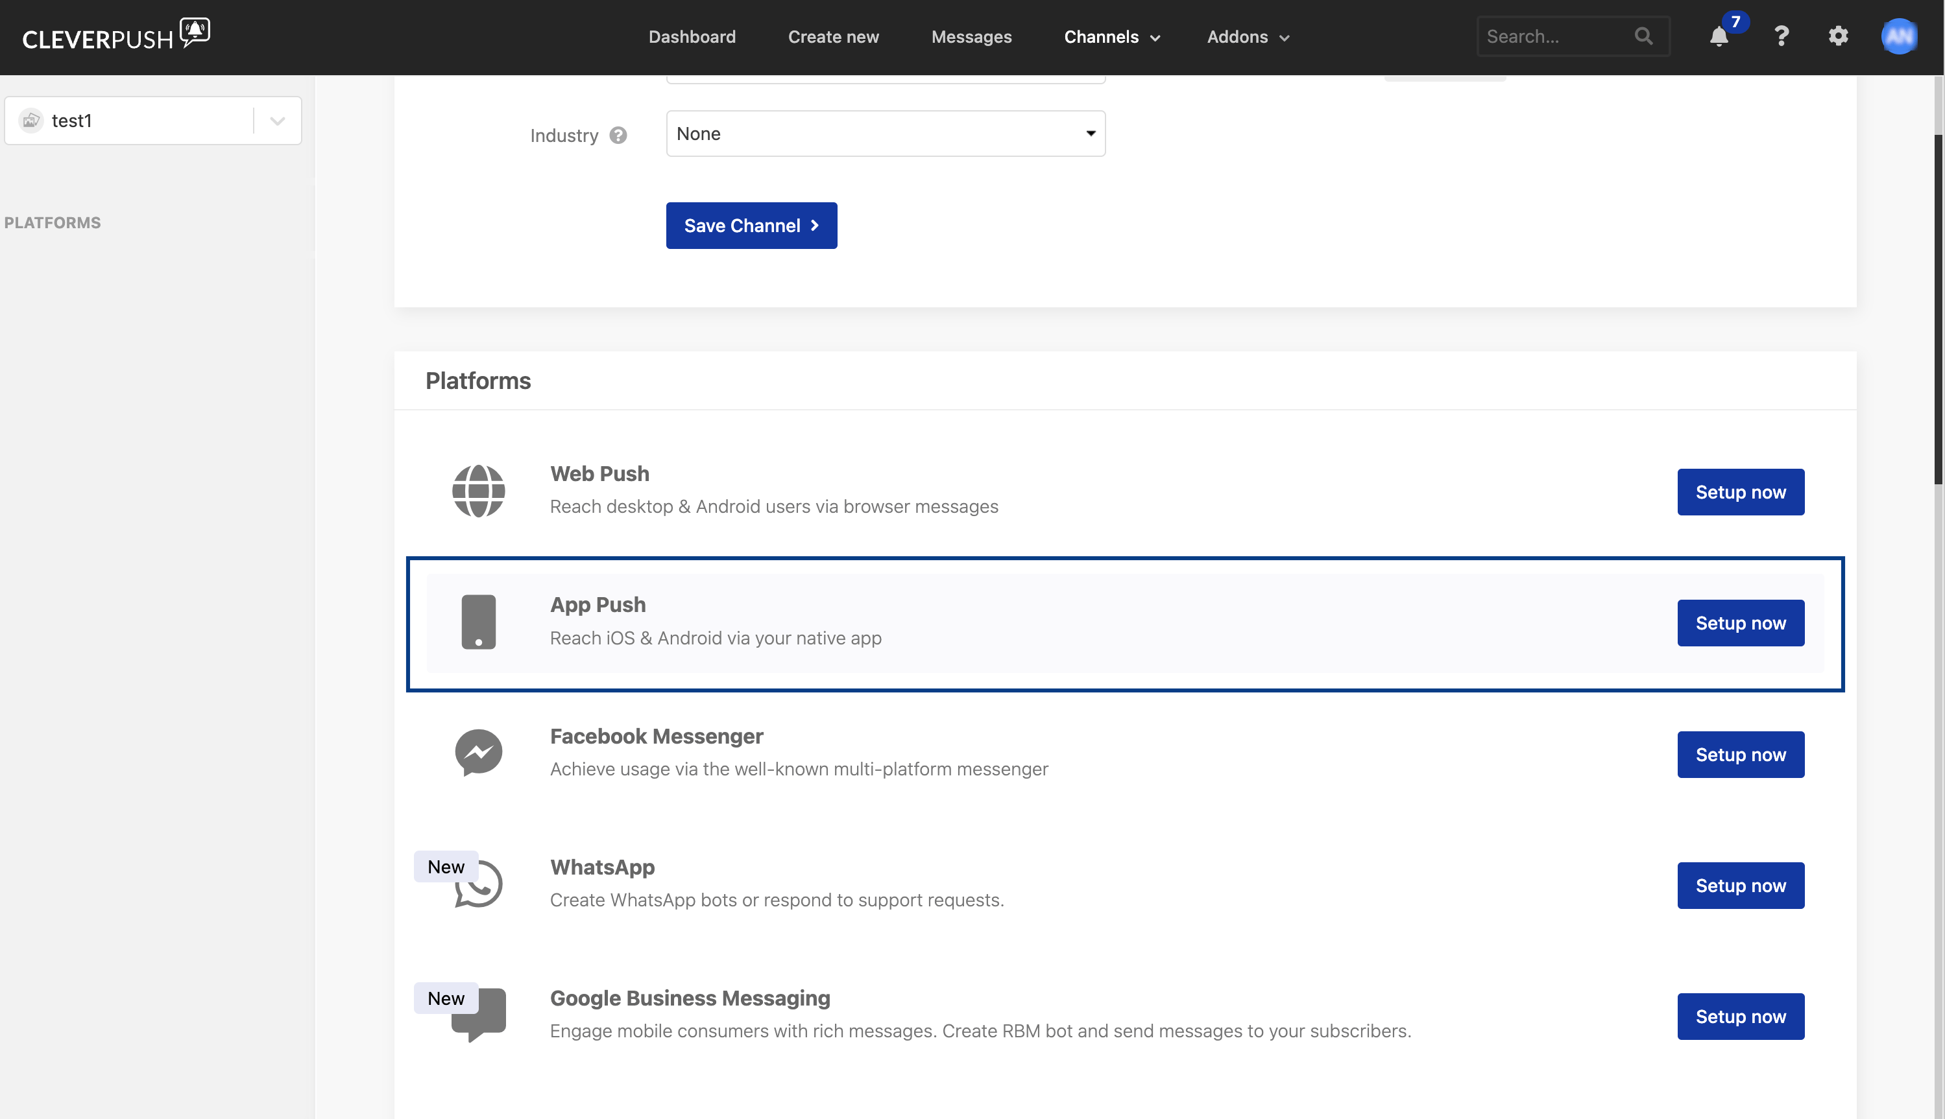Click 'Create WhatsApp bots' description

click(777, 900)
